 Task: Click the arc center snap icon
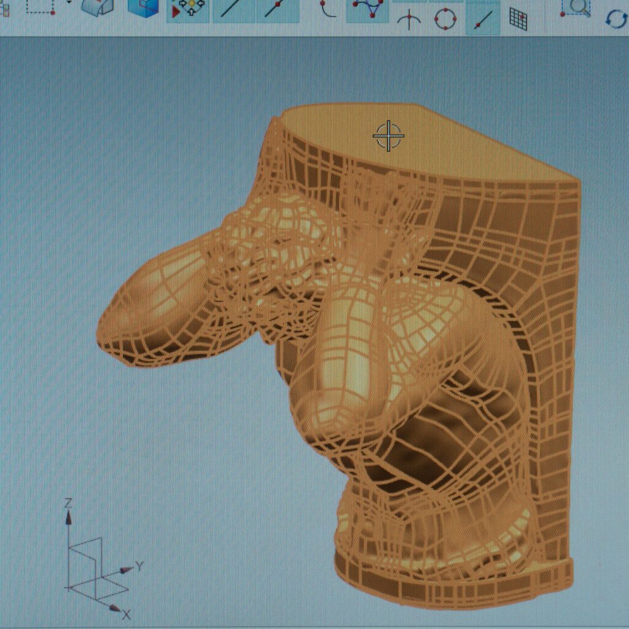coord(409,20)
